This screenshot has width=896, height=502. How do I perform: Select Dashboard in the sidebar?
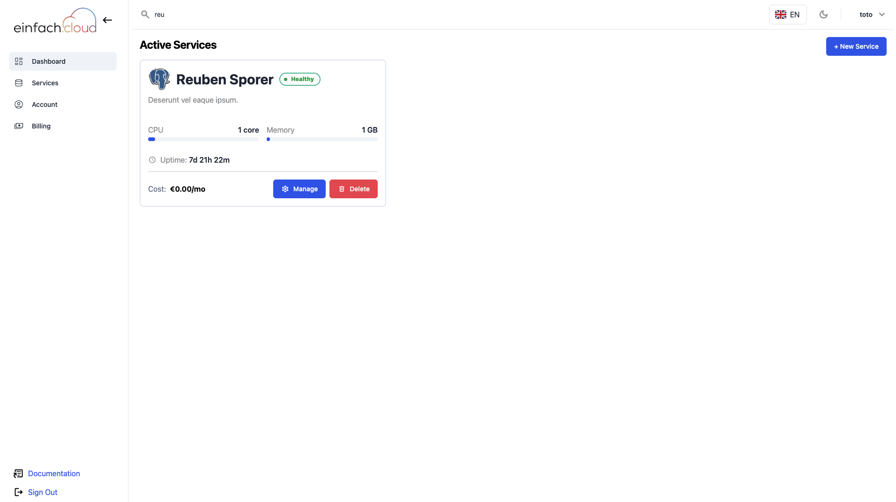(49, 61)
